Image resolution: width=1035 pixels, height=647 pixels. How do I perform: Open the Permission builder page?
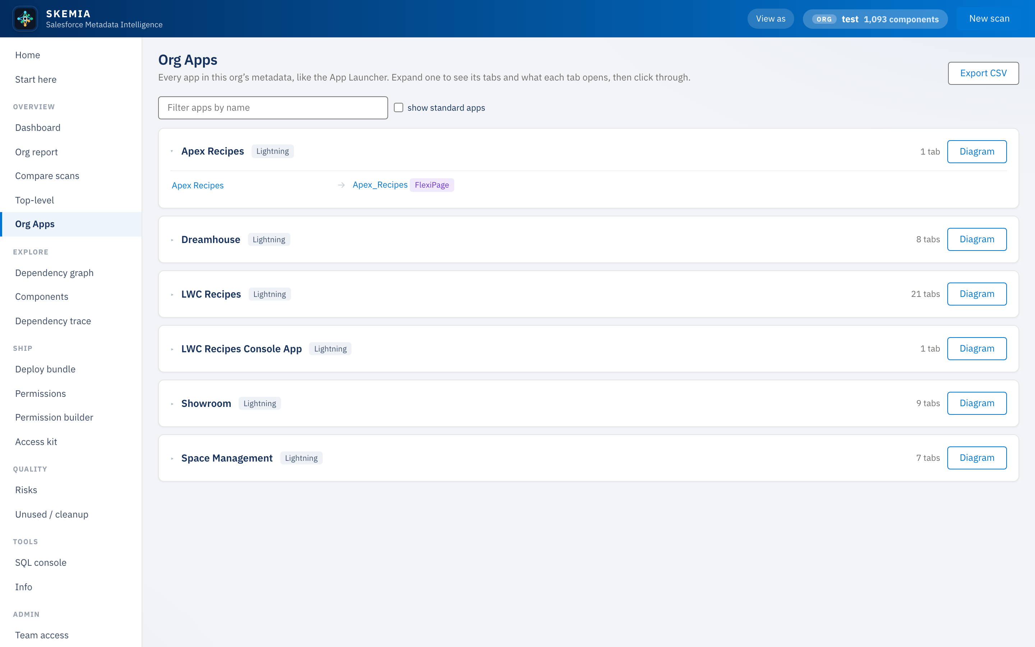click(71, 417)
